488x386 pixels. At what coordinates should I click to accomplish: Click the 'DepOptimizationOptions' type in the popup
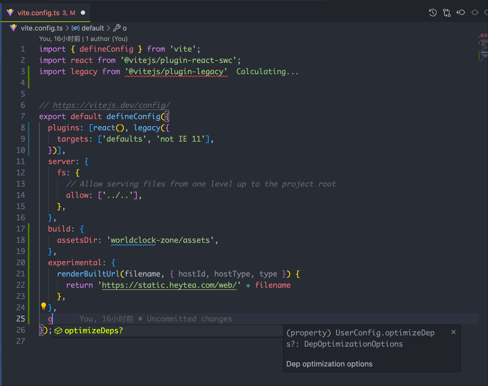353,344
